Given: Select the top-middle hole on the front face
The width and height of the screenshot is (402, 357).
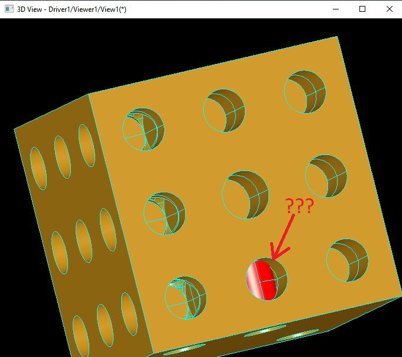Looking at the screenshot, I should [224, 111].
